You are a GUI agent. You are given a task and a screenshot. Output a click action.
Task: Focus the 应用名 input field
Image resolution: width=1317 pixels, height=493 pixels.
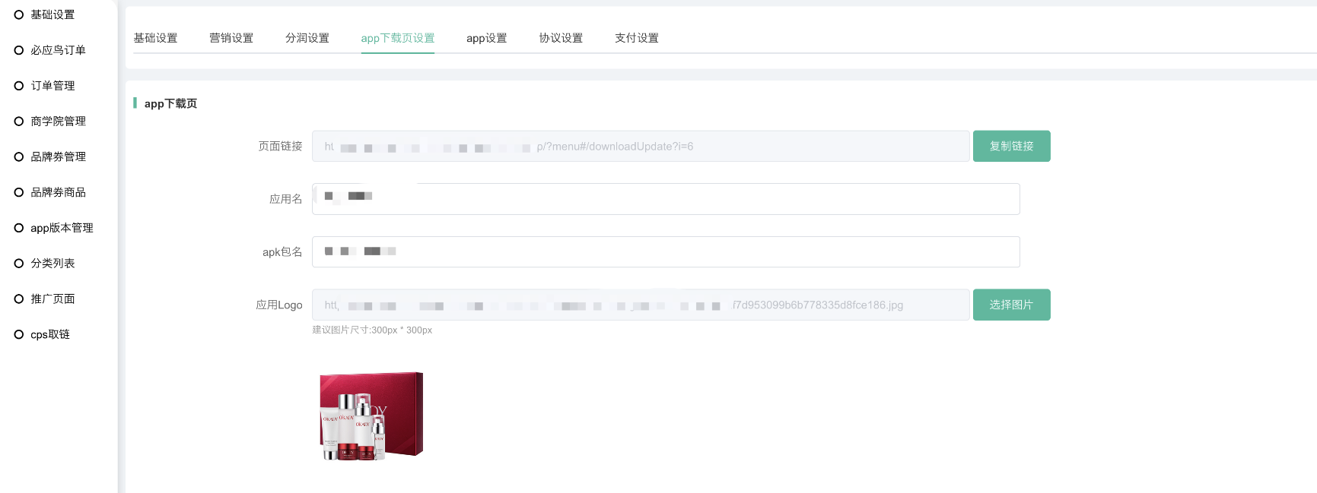[666, 199]
